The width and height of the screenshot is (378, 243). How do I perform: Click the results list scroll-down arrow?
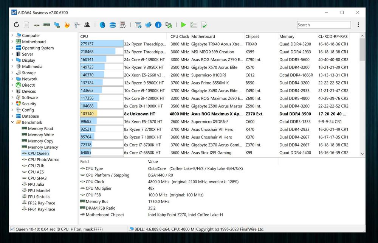[363, 154]
